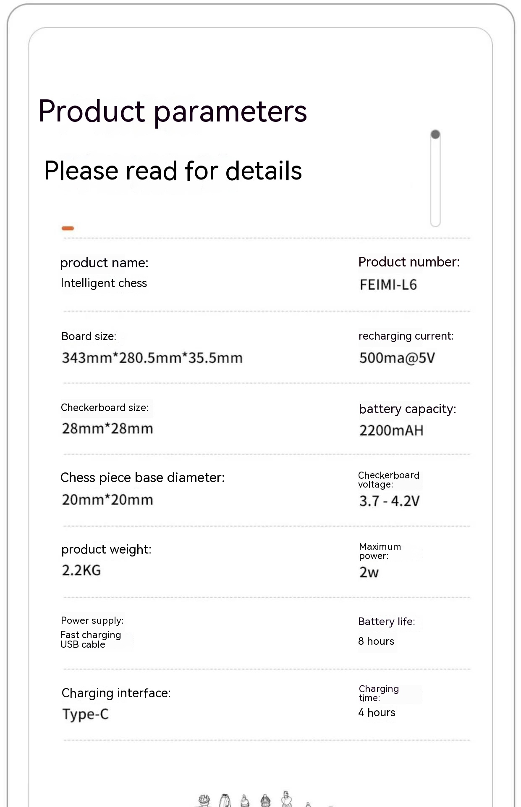Select the fourth chess piece sketch from left
521x807 pixels.
coord(265,801)
